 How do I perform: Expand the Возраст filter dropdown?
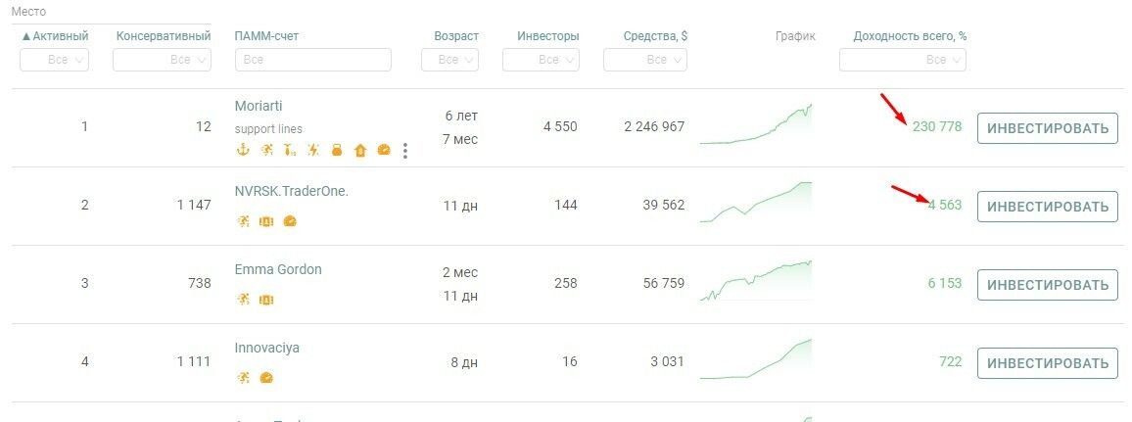click(449, 60)
